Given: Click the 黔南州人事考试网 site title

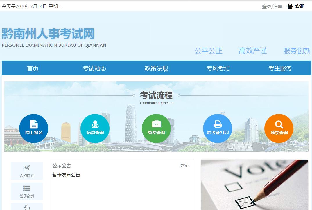Looking at the screenshot, I should (x=48, y=34).
